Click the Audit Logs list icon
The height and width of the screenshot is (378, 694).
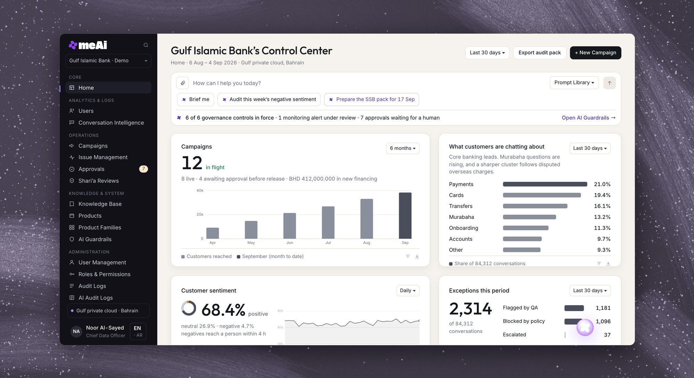tap(72, 286)
